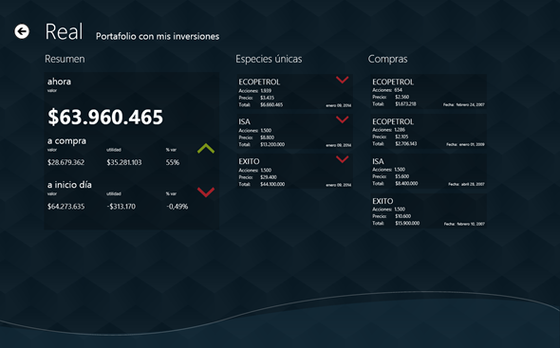
Task: Click the purchase total $8.400.000
Action: [406, 183]
